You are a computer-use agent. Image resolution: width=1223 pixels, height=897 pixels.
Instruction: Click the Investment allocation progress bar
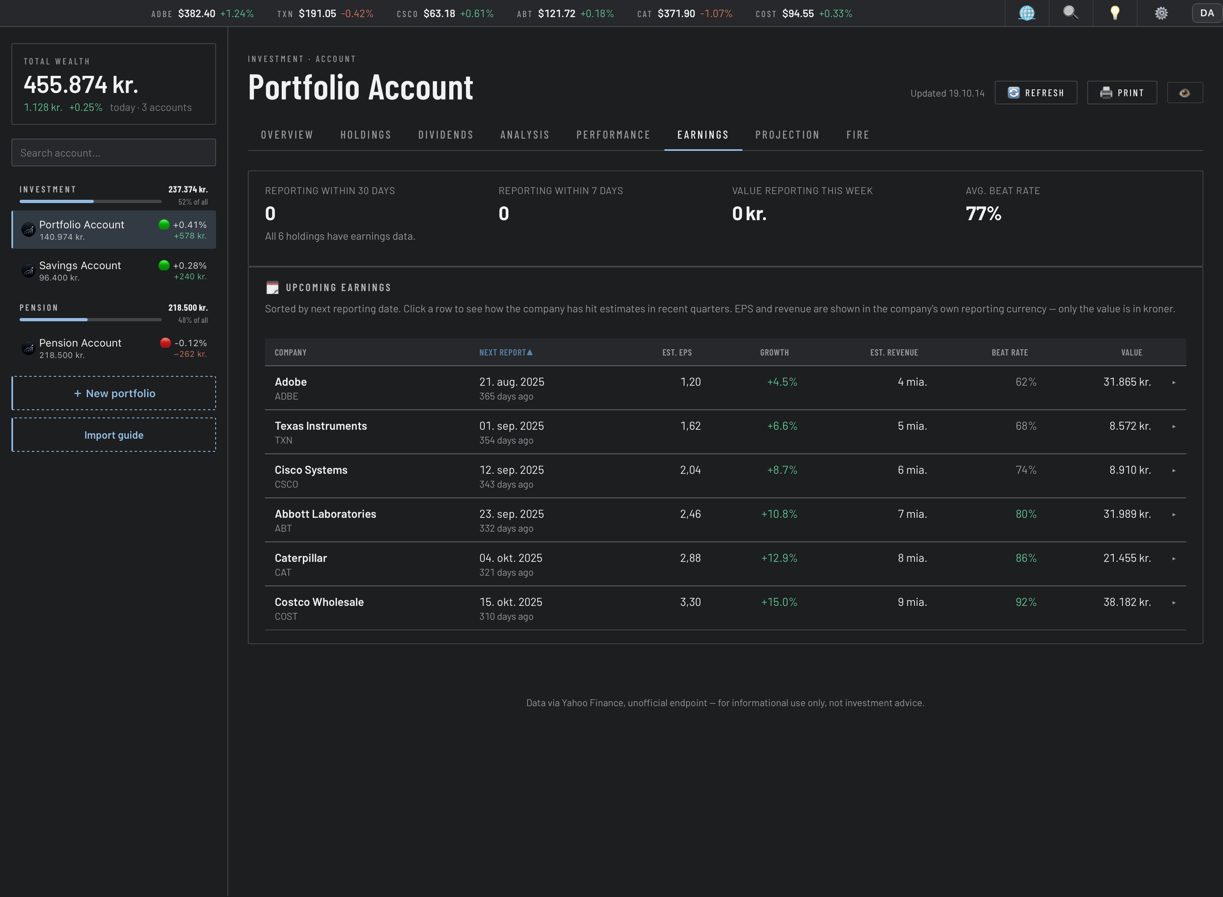(91, 201)
